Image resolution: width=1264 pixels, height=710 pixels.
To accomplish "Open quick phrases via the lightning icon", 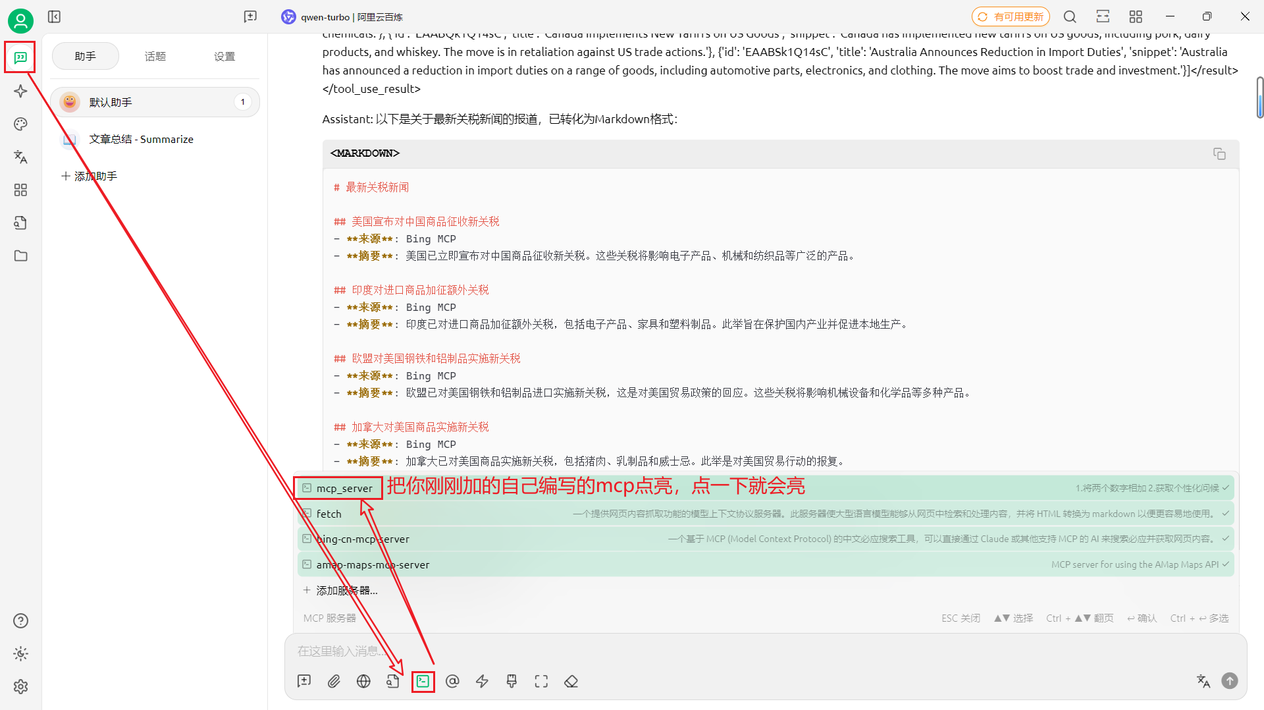I will point(482,681).
